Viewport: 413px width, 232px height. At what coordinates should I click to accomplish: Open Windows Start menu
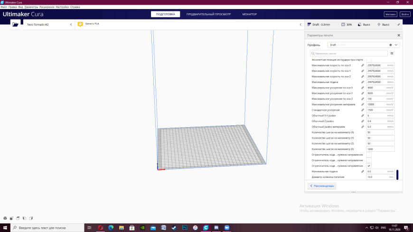(x=5, y=228)
